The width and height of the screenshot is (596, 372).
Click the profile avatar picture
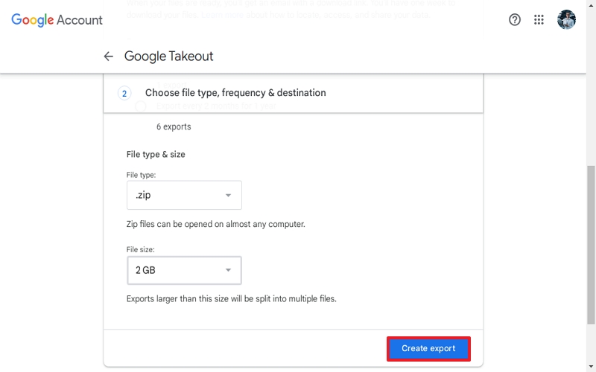[x=566, y=20]
